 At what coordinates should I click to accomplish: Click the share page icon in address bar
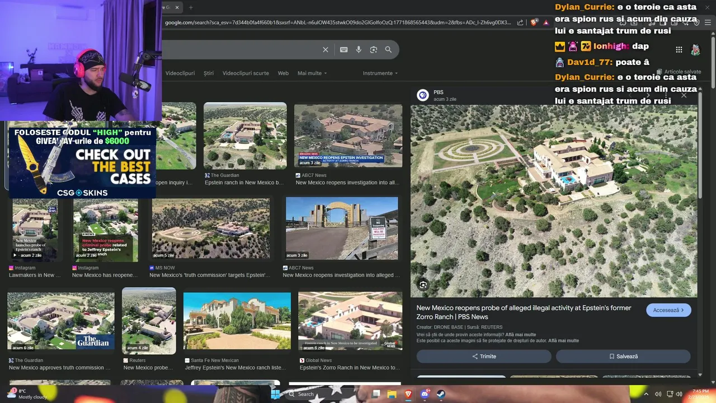click(520, 22)
